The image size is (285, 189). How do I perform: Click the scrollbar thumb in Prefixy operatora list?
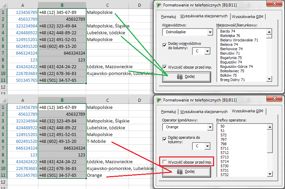[270, 141]
